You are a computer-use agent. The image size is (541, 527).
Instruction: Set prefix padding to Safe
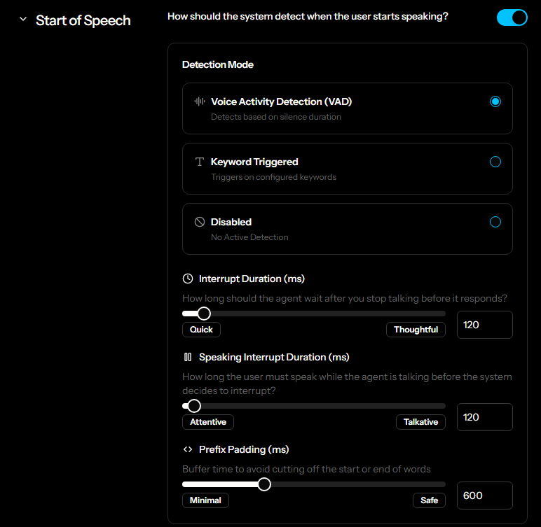(429, 500)
